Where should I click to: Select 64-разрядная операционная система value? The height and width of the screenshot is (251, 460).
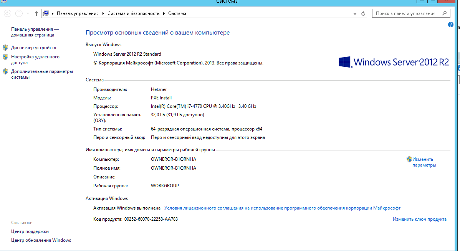coord(207,129)
